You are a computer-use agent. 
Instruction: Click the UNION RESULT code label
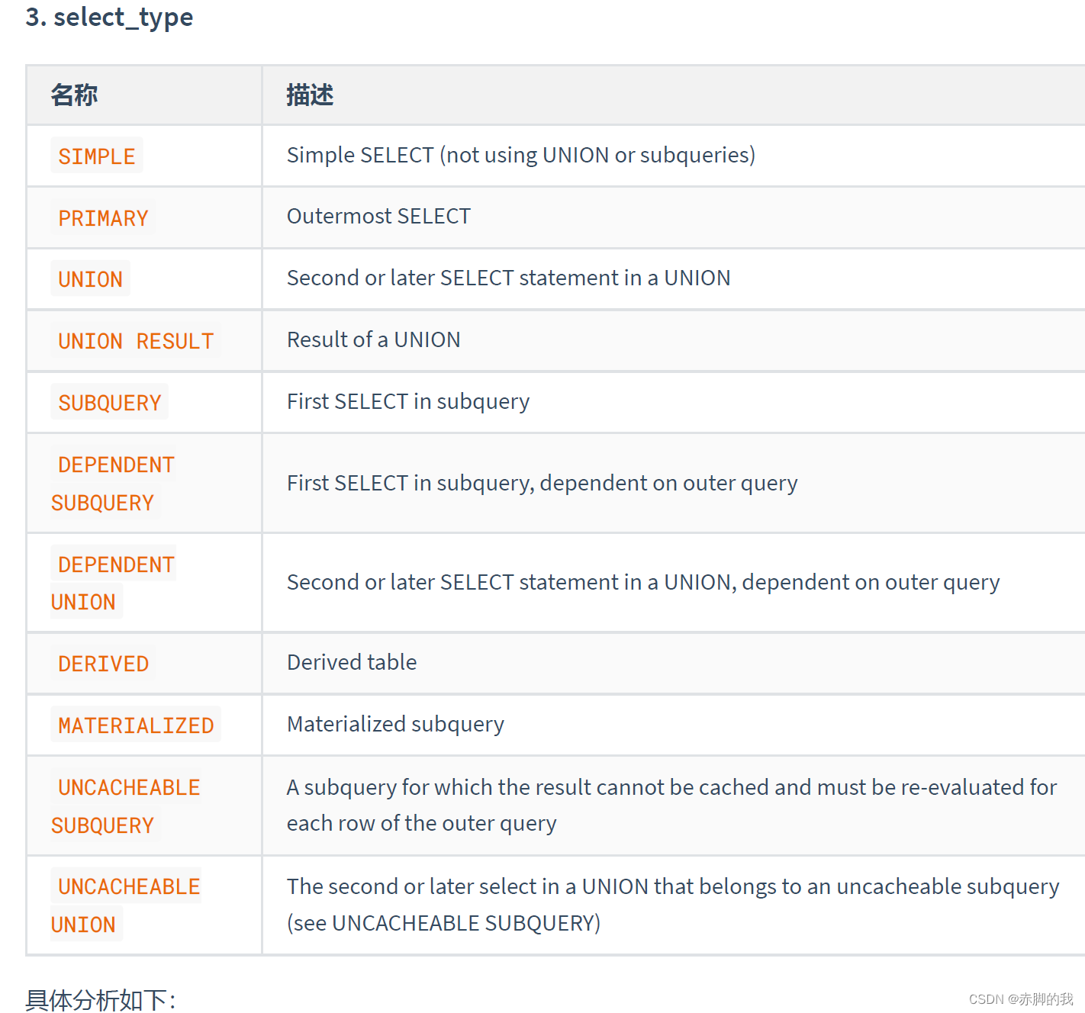click(x=136, y=341)
